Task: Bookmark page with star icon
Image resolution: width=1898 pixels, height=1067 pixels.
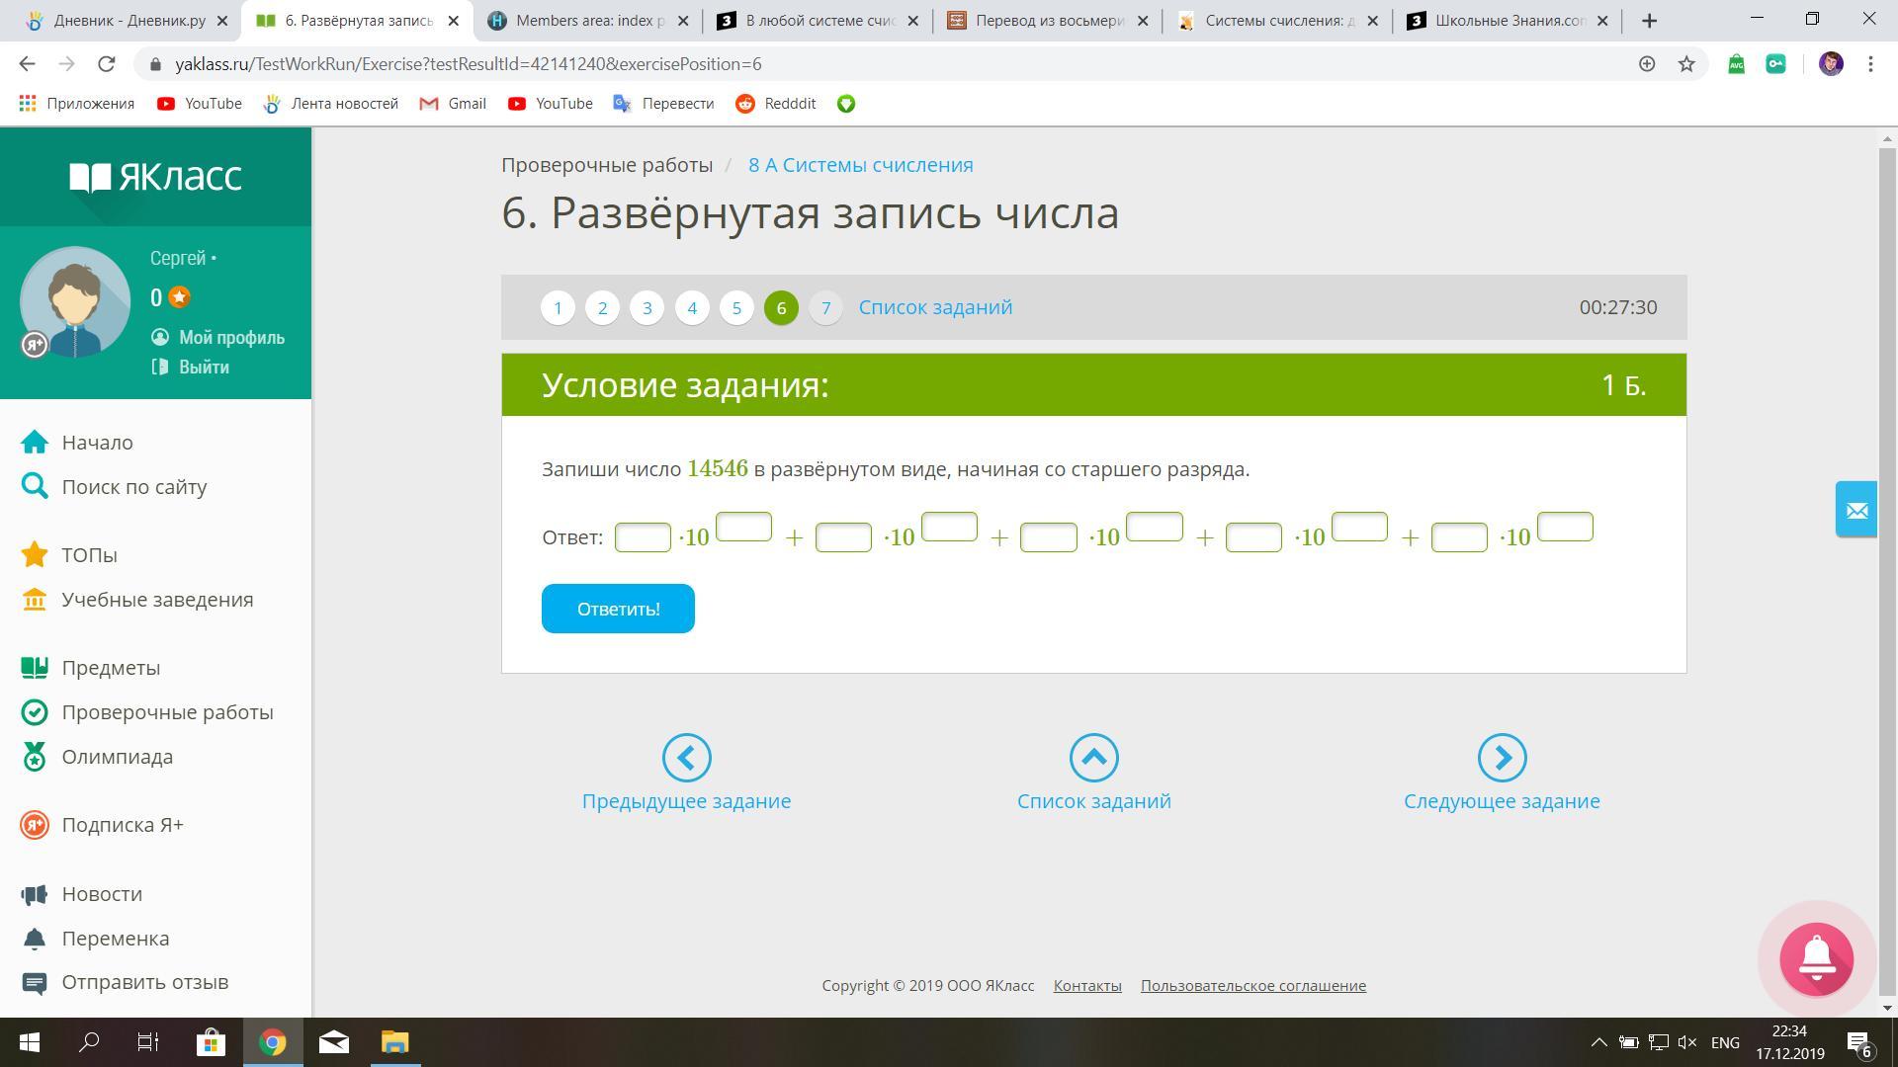Action: point(1686,64)
